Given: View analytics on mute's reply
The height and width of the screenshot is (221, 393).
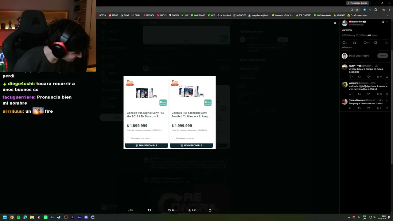Looking at the screenshot, I should 379,77.
